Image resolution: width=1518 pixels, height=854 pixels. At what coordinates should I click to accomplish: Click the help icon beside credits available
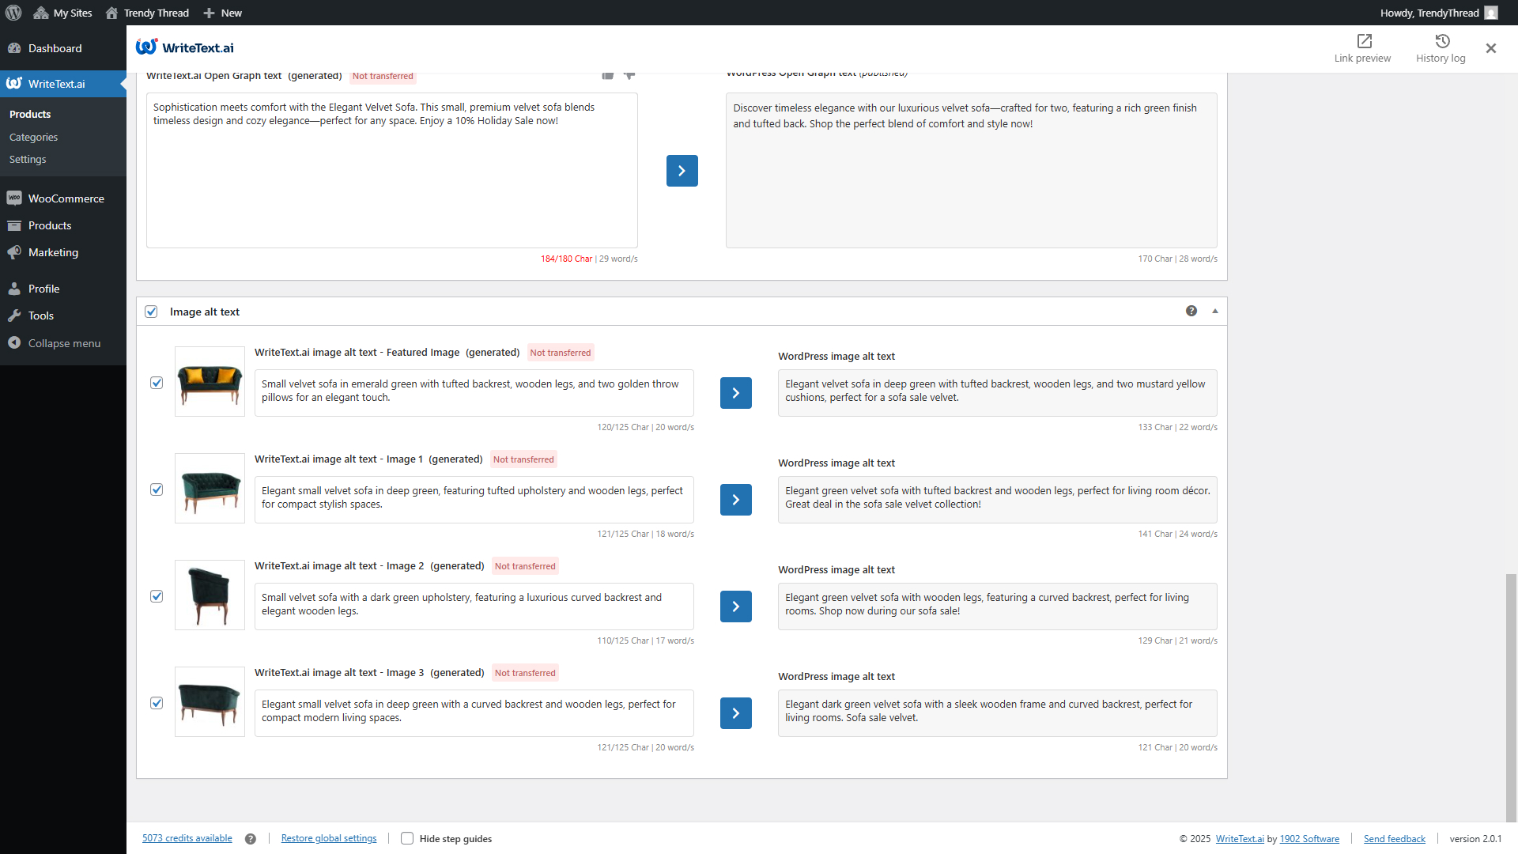pyautogui.click(x=251, y=839)
